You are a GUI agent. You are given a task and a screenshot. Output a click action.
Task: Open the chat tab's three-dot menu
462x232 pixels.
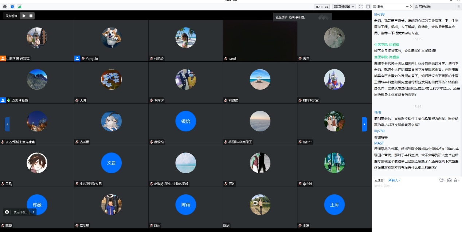tap(407, 7)
